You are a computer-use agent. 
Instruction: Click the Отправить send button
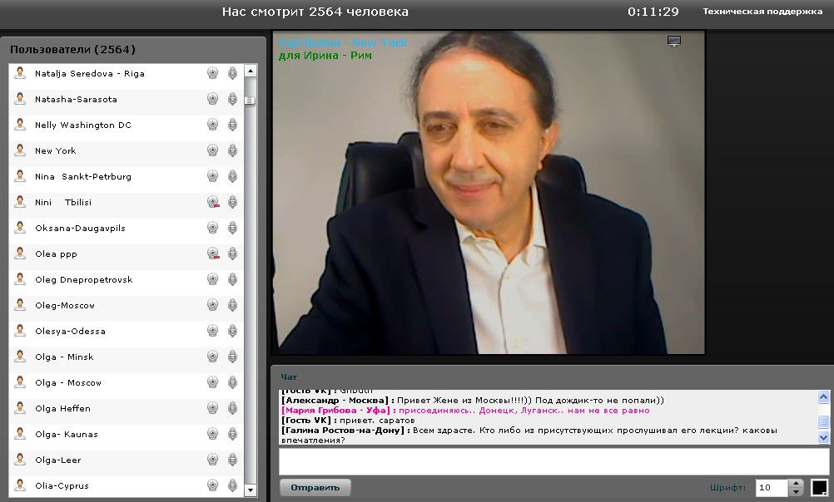[315, 487]
